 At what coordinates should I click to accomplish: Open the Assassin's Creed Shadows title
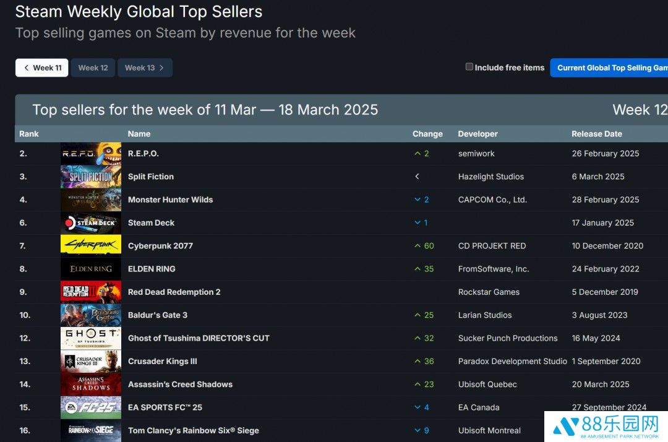[x=180, y=384]
